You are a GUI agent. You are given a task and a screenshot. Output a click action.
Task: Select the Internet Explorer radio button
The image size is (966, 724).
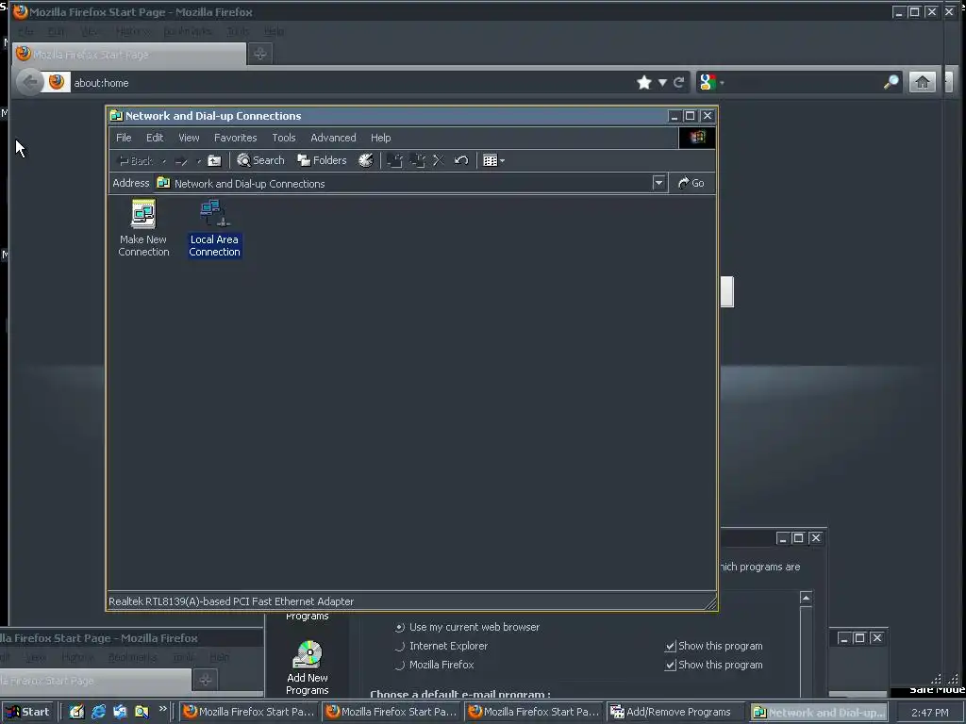pos(400,647)
